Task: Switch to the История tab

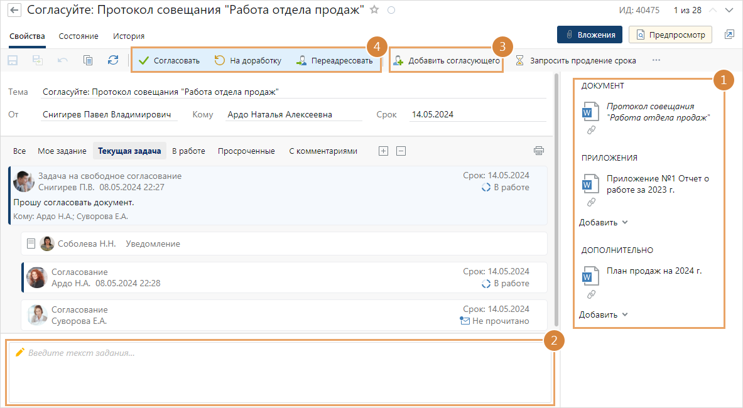Action: 129,36
